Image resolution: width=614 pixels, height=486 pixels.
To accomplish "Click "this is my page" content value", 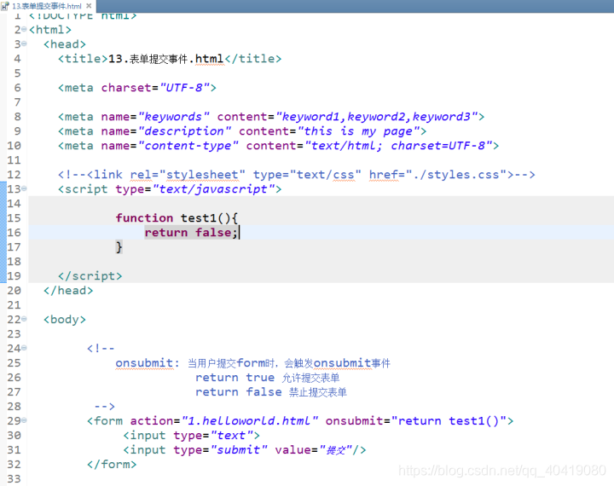I will pyautogui.click(x=359, y=131).
